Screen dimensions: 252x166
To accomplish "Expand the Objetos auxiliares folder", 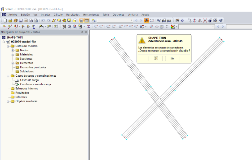I will tap(8, 101).
